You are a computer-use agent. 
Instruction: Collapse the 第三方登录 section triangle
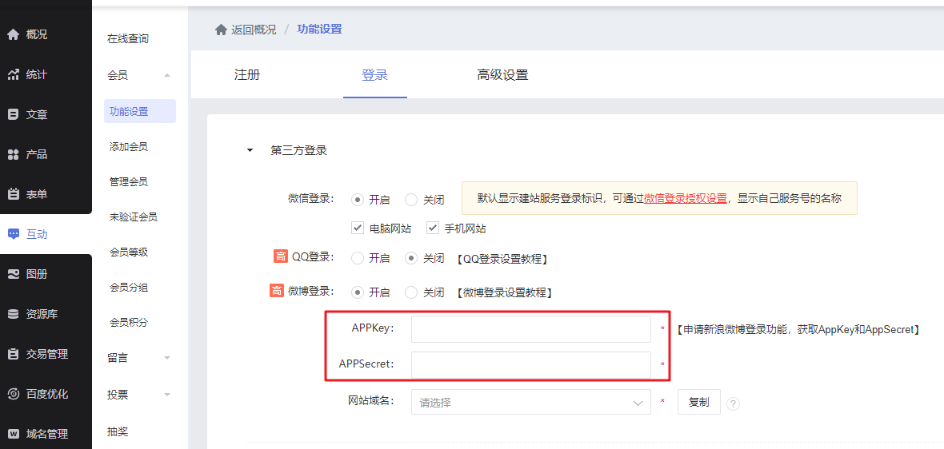250,150
